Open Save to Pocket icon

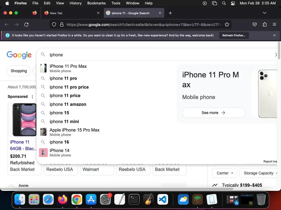[254, 24]
